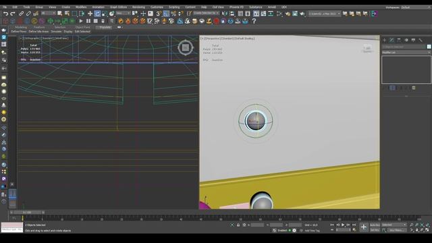Open the Modify command panel tab
The image size is (432, 243).
point(391,40)
